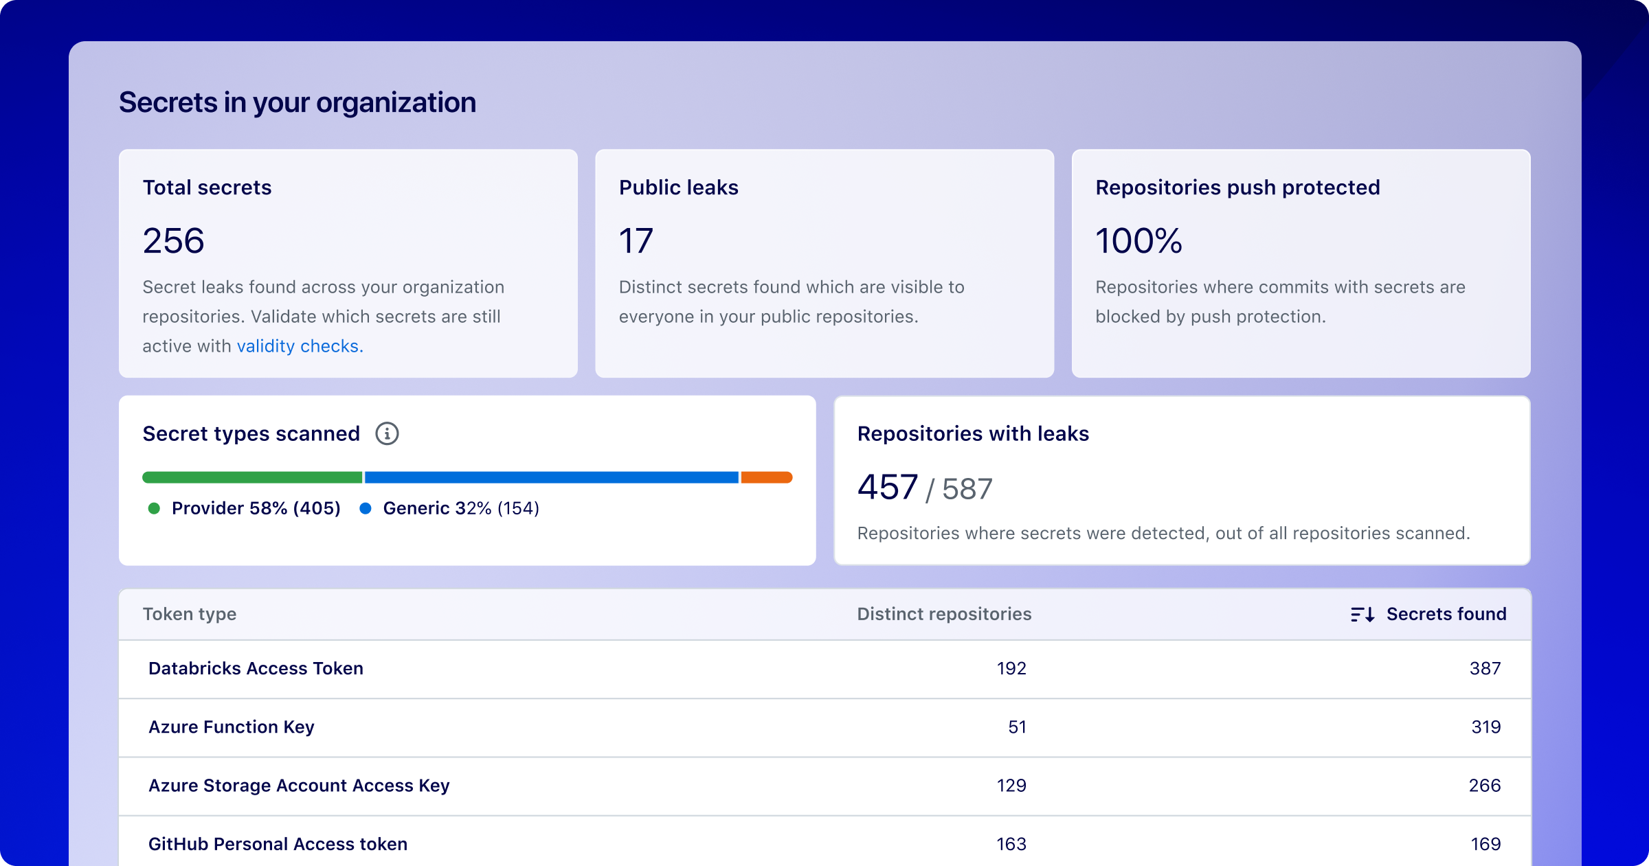Click the 100% push protected value

click(x=1138, y=241)
